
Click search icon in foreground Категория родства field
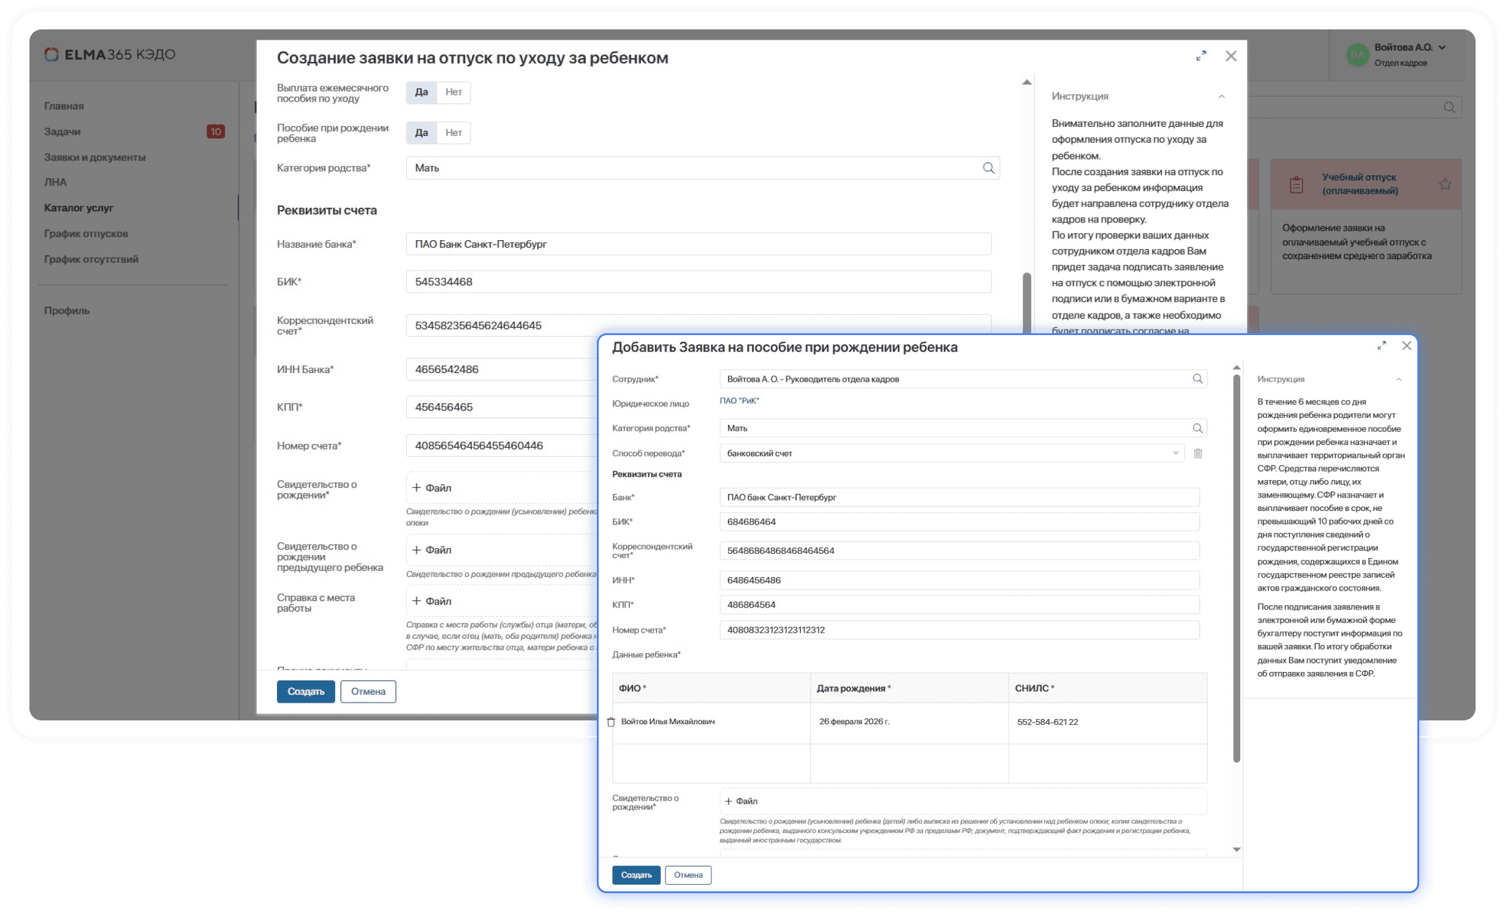coord(1197,428)
